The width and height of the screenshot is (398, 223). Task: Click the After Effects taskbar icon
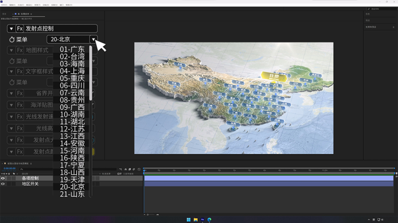click(x=202, y=220)
